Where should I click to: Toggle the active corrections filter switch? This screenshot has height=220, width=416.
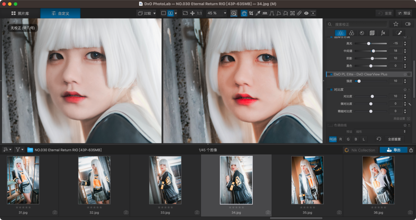[408, 24]
